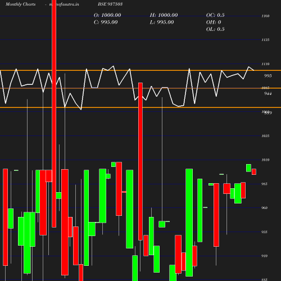This screenshot has height=281, width=281.
Task: Click the 944 indicator level label
Action: [x=268, y=93]
